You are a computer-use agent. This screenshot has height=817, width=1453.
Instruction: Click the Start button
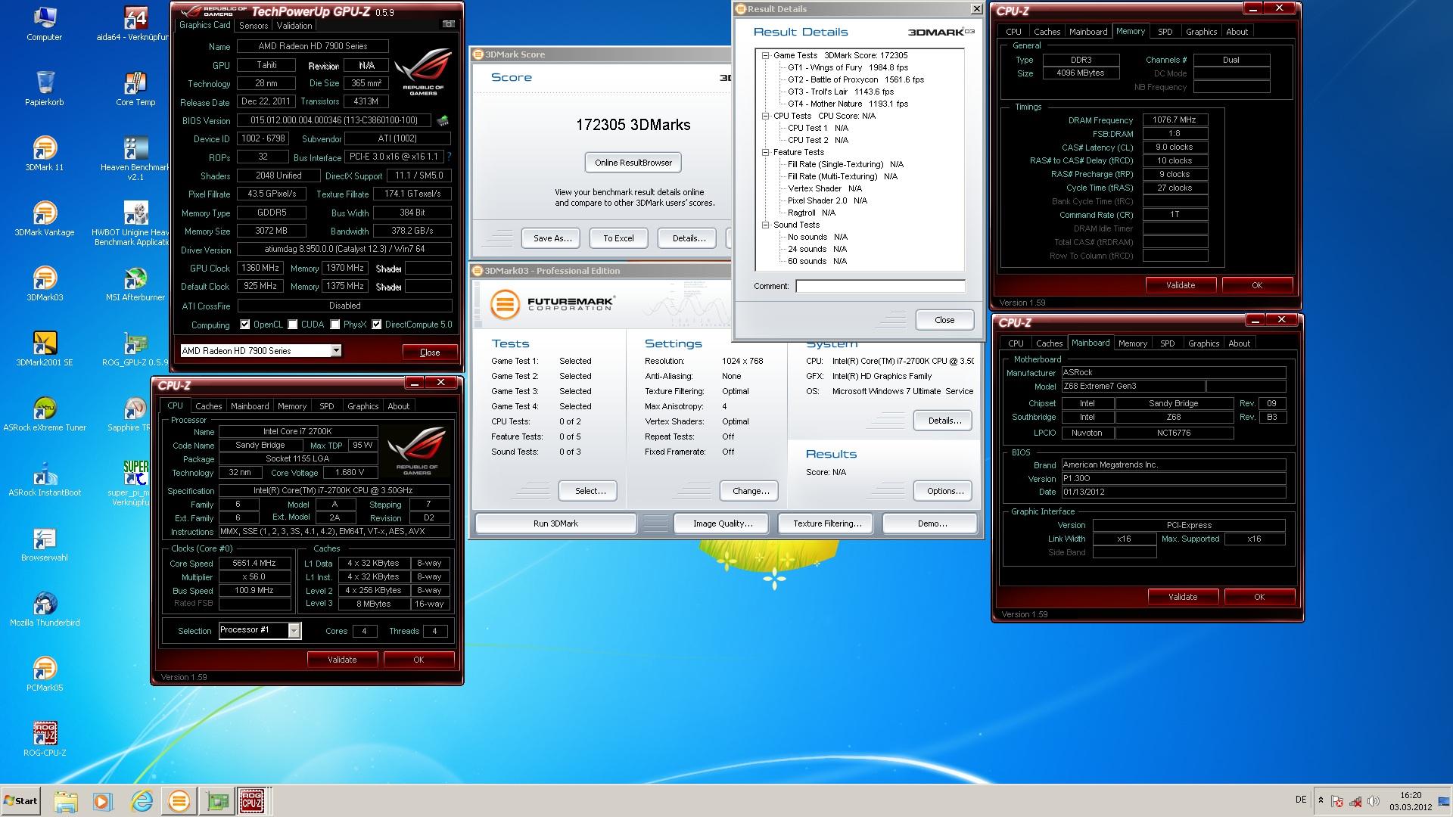point(21,801)
